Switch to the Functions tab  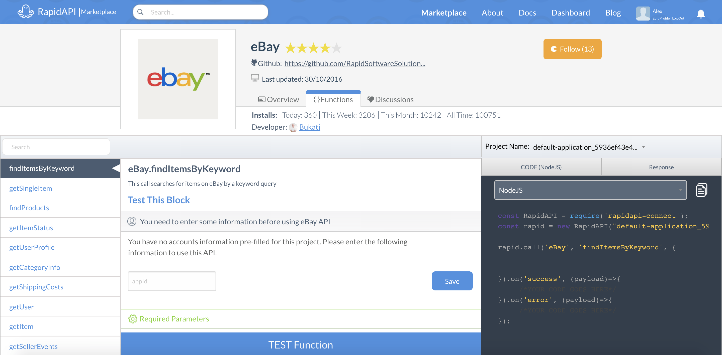(x=333, y=99)
